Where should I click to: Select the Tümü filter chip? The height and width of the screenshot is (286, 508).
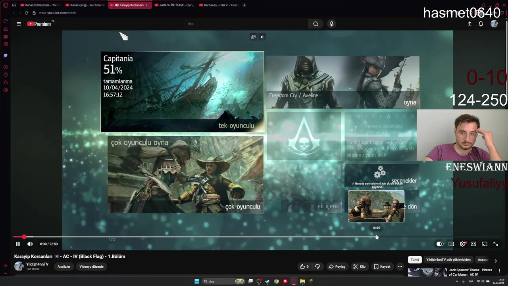pyautogui.click(x=415, y=260)
